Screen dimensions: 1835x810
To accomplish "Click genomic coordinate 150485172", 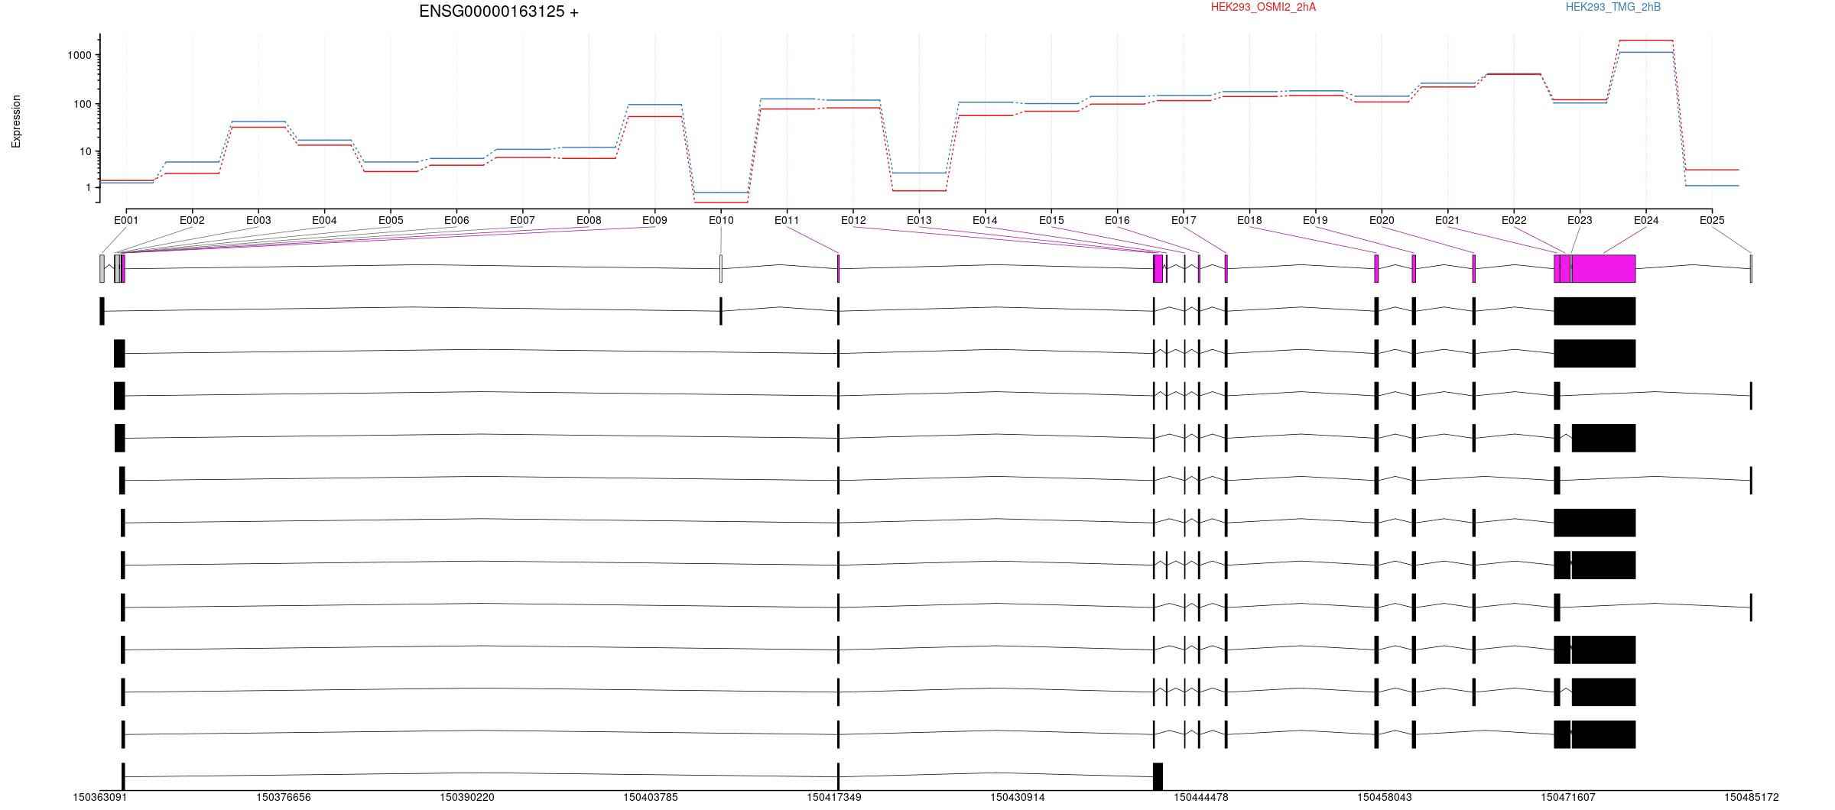I will [1752, 797].
